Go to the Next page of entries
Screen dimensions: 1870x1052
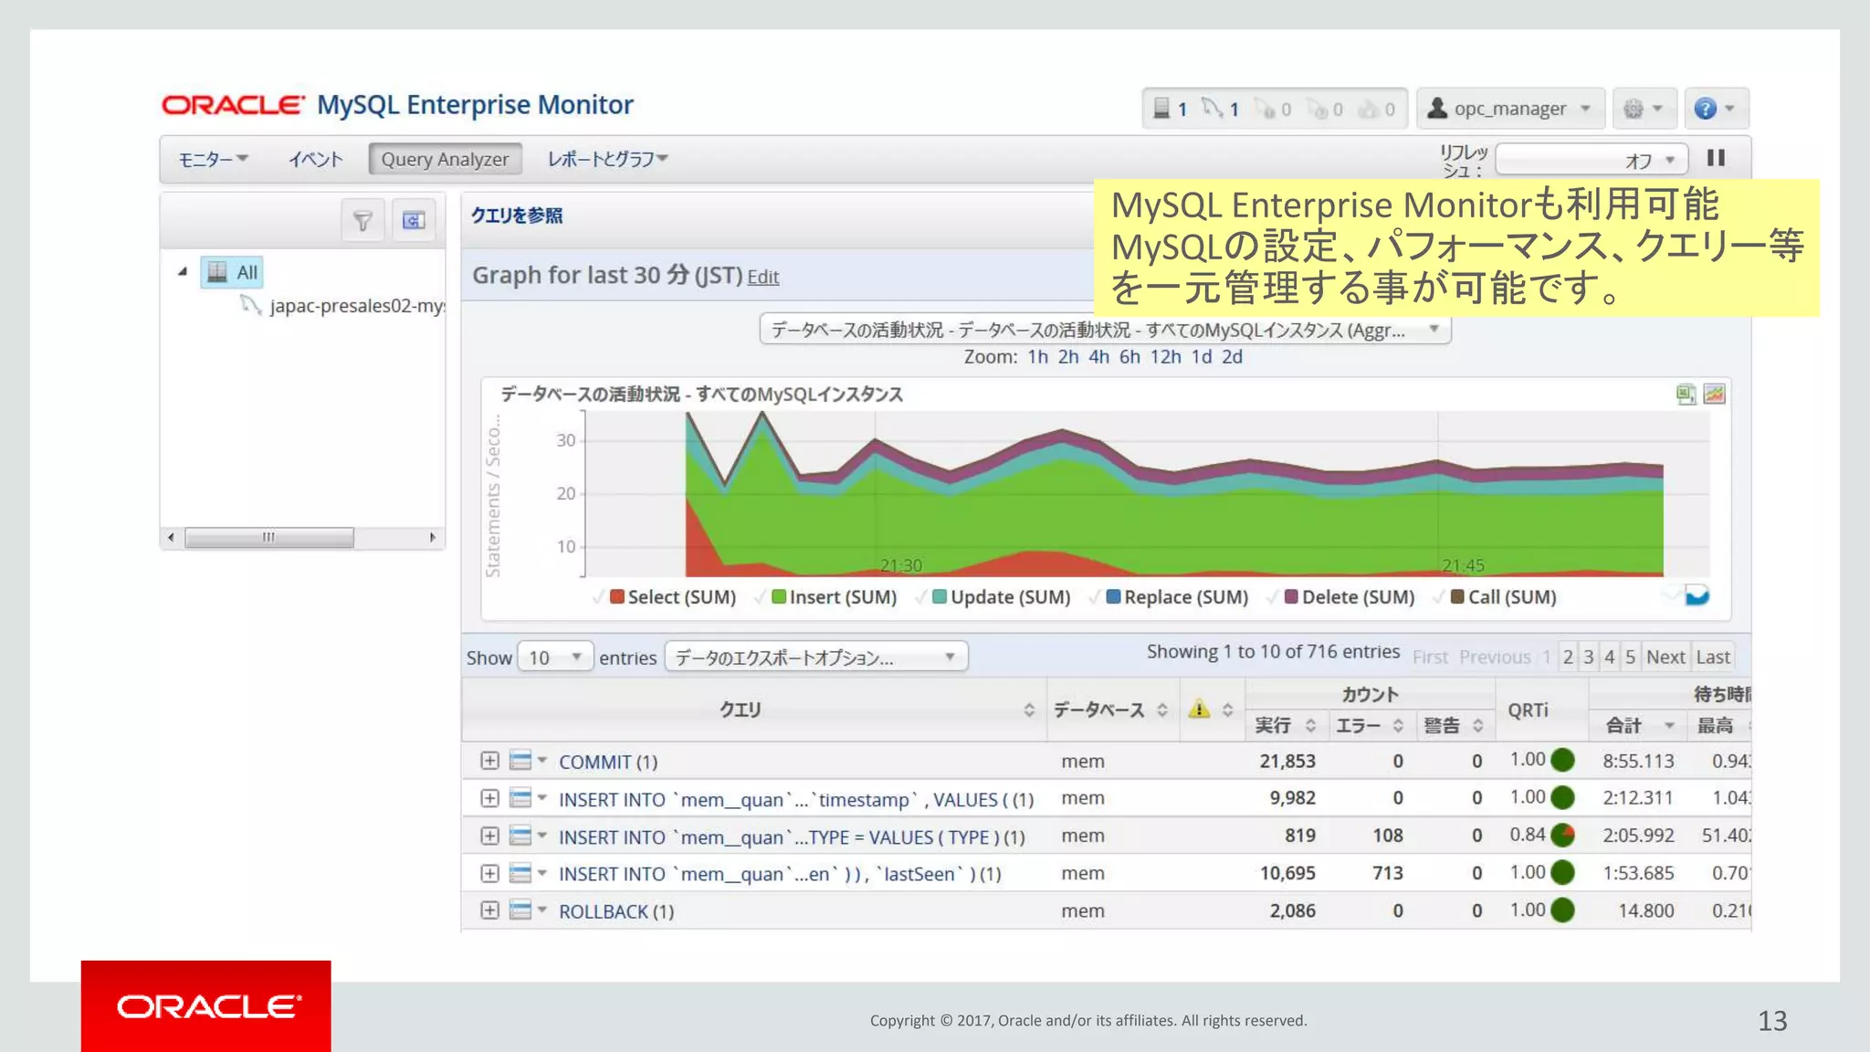(x=1665, y=657)
